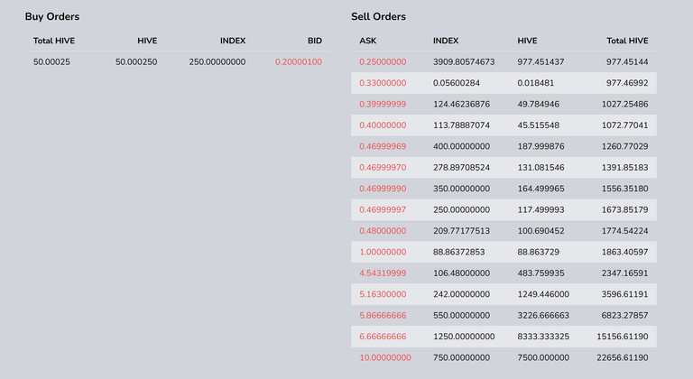Click sell HIVE value 100.690452
693x379 pixels.
(541, 231)
